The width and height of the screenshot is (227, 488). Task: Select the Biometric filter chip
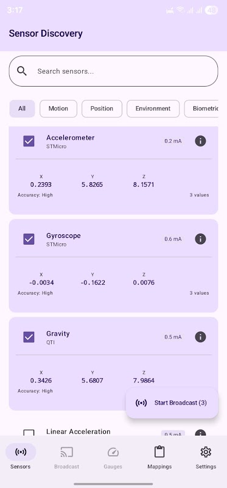pyautogui.click(x=201, y=109)
